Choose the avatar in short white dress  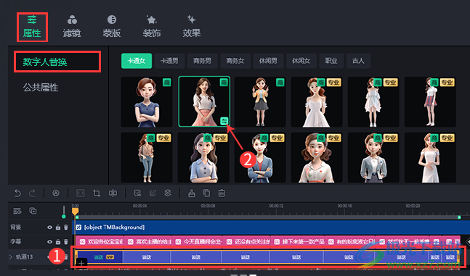[x=373, y=102]
